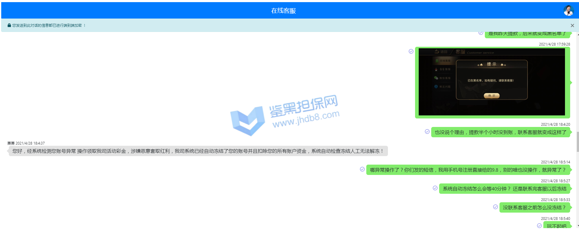
Task: Click read check beside 没联系客服之前怎么没冻结 message
Action: coord(496,207)
